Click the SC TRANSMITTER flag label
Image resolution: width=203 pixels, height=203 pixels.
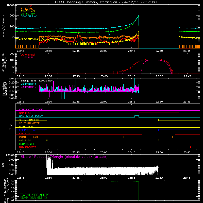29,123
